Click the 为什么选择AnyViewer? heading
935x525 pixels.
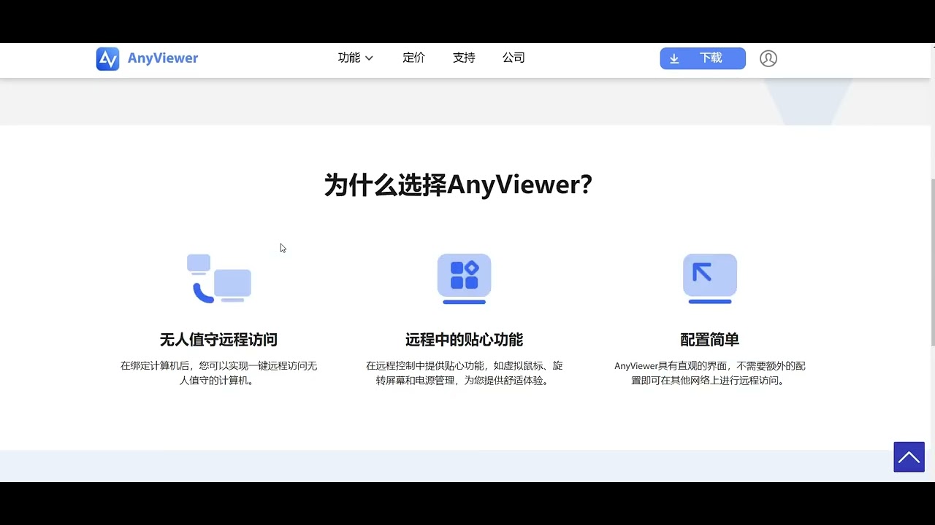pyautogui.click(x=458, y=184)
